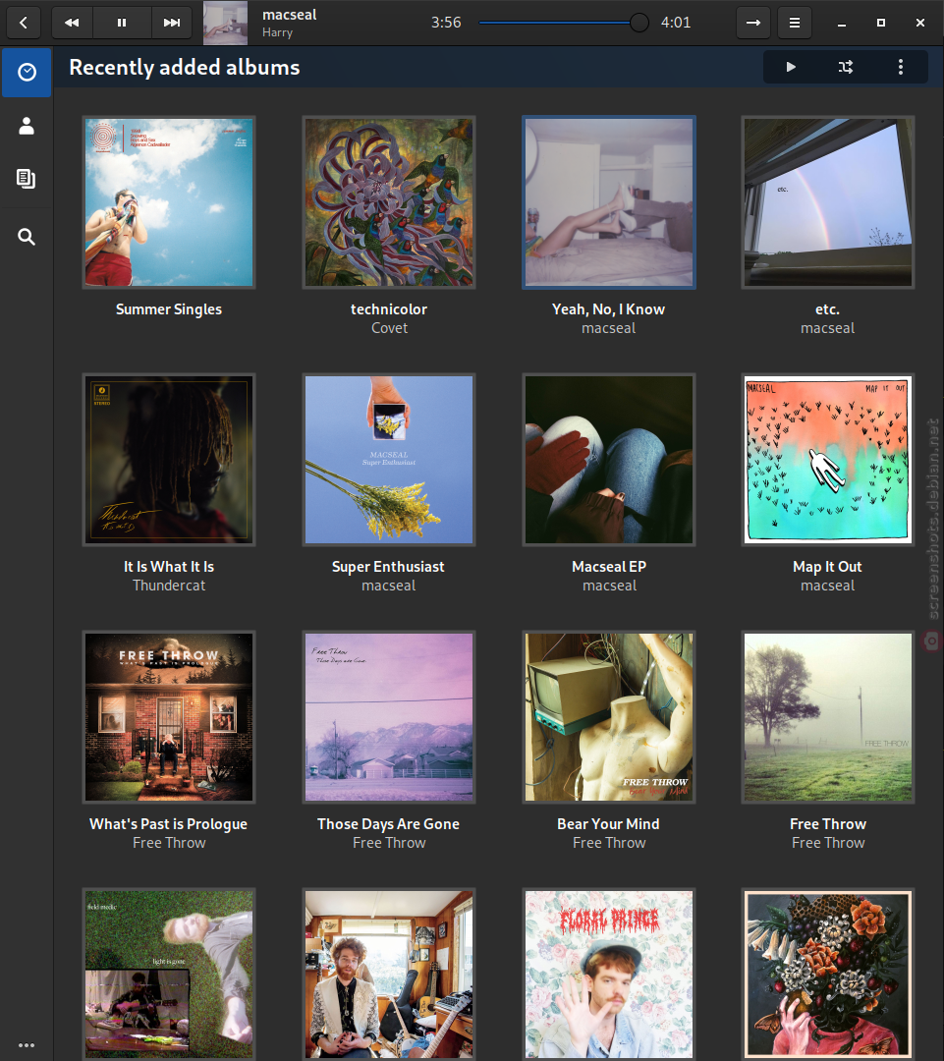The height and width of the screenshot is (1061, 944).
Task: Click the 'etc.' album title
Action: click(828, 309)
